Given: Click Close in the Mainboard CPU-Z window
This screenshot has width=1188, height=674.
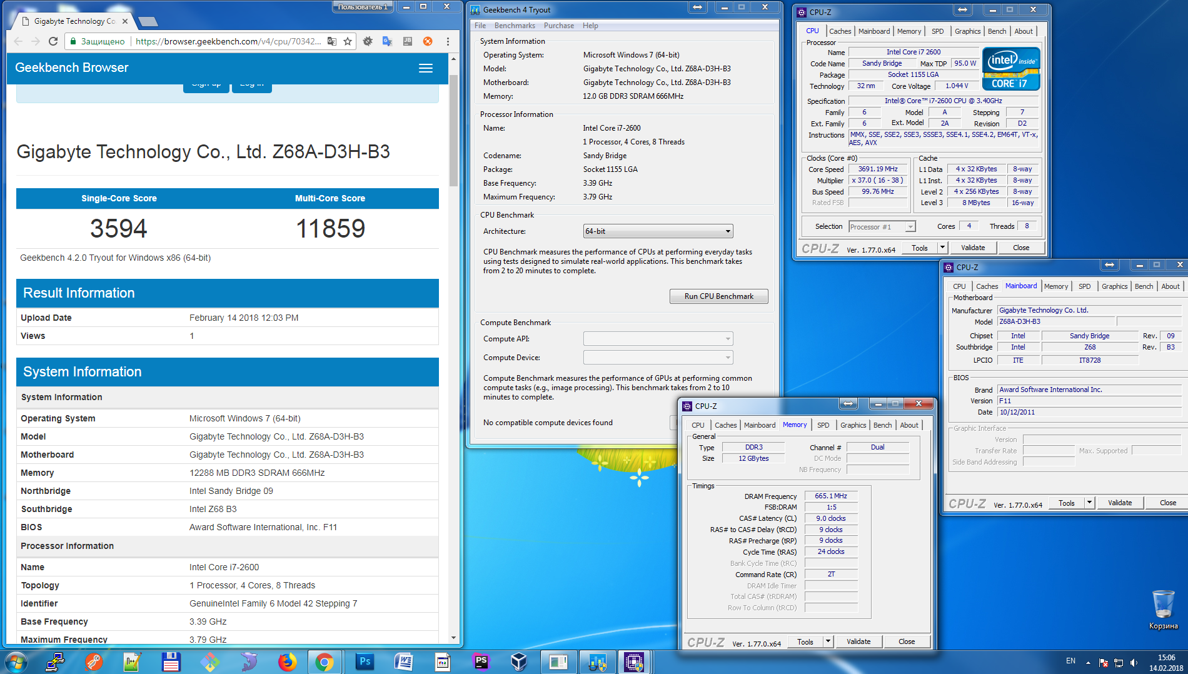Looking at the screenshot, I should pyautogui.click(x=1168, y=503).
